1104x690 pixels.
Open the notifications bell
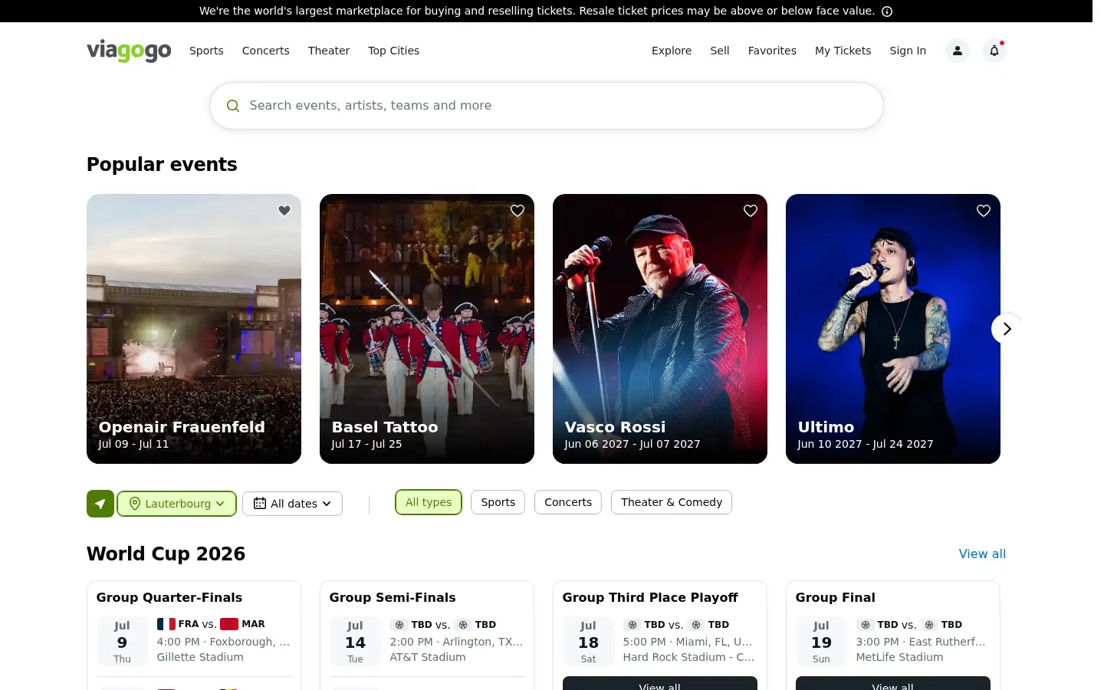(994, 51)
